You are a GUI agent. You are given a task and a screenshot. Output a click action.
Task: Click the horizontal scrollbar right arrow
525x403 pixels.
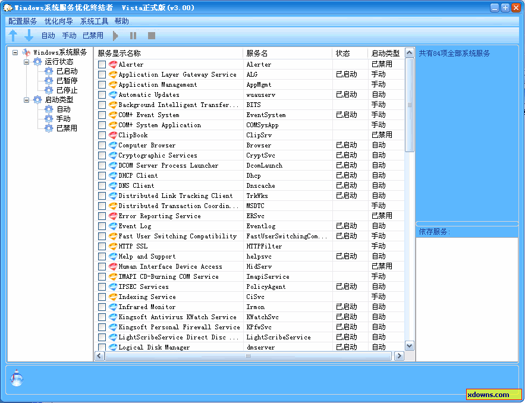pyautogui.click(x=399, y=356)
